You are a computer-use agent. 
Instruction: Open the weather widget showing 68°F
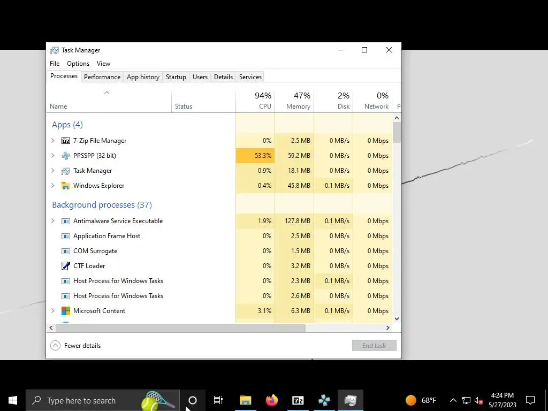421,400
